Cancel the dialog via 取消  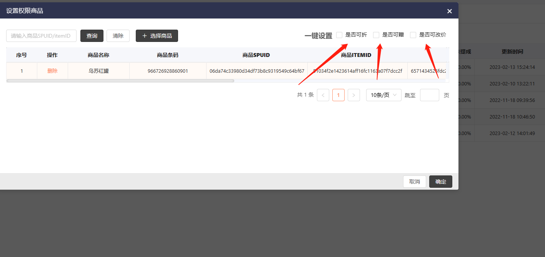tap(415, 182)
